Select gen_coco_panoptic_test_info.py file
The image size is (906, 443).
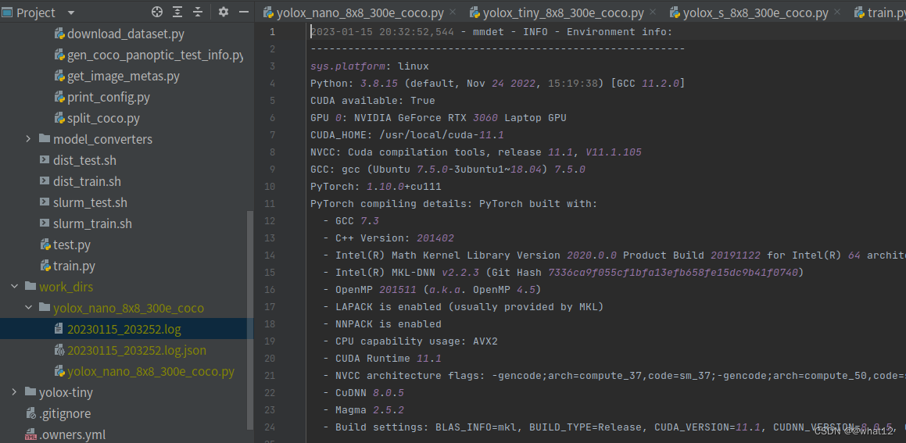155,55
